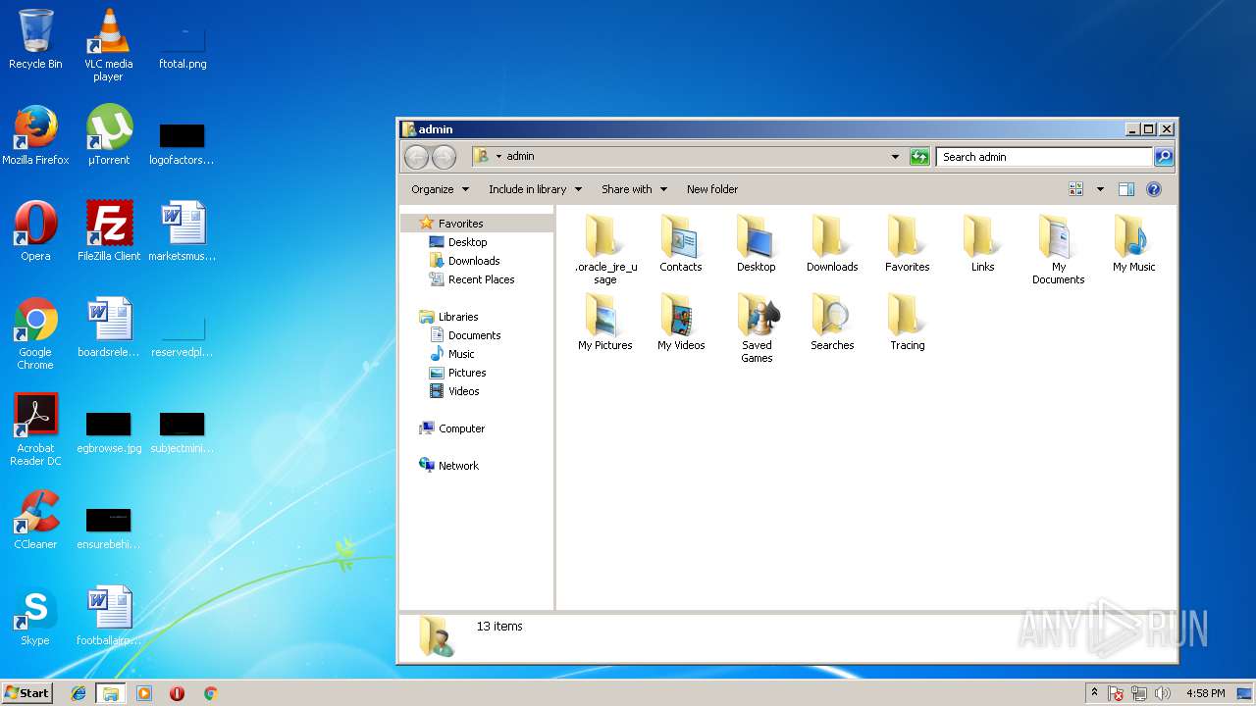Select the Searches folder
Screen dimensions: 1256x706
pyautogui.click(x=832, y=322)
